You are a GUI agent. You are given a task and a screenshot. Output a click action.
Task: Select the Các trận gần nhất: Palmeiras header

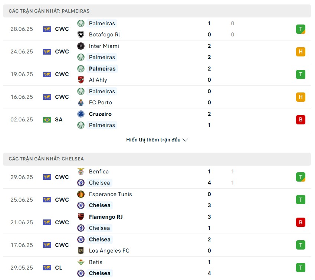[157, 11]
